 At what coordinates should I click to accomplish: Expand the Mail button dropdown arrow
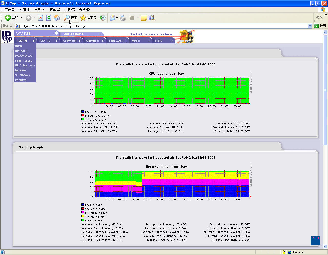(117, 18)
